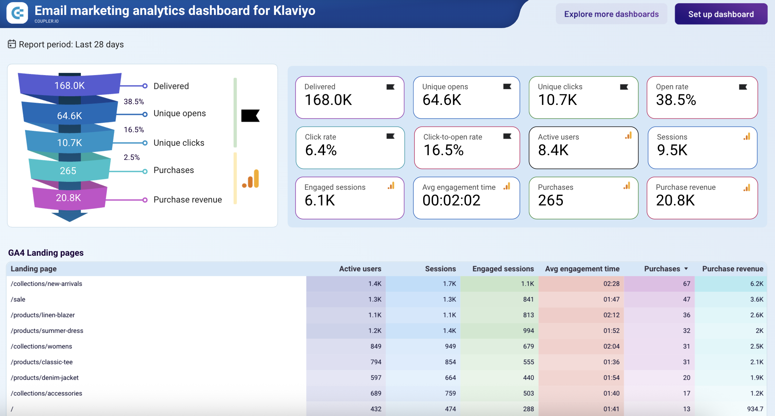
Task: Select the /products/denim-jacket row
Action: click(x=386, y=378)
